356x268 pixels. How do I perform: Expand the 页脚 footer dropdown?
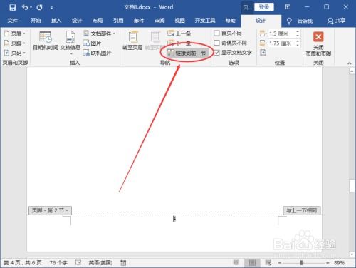pyautogui.click(x=15, y=43)
